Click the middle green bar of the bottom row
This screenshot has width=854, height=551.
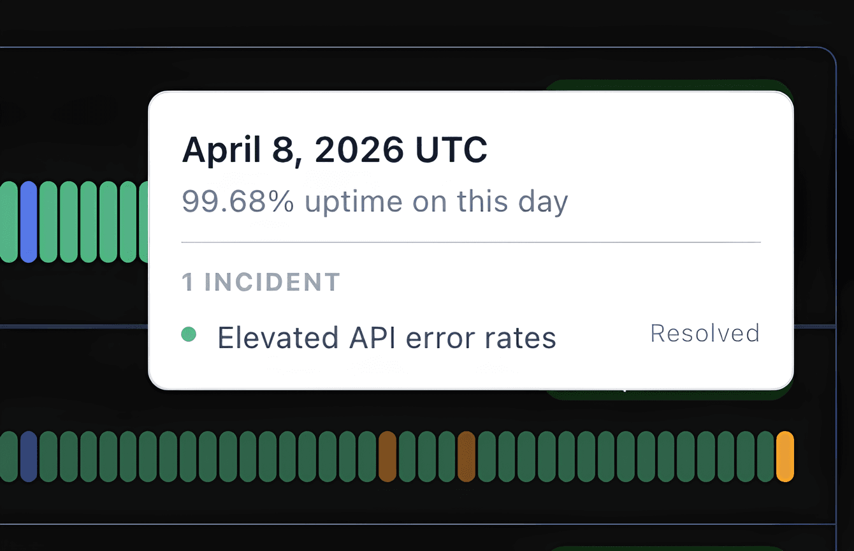(408, 456)
